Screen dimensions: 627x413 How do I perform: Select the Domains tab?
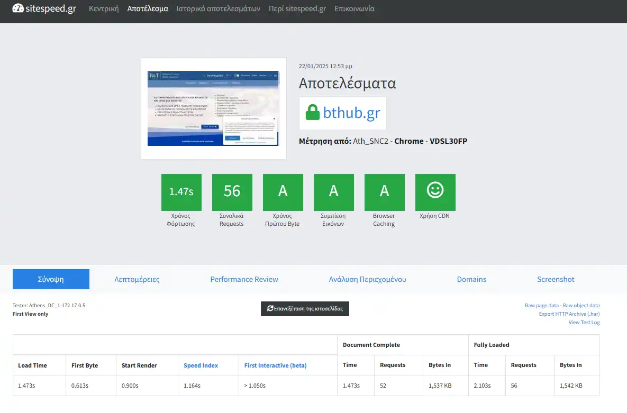471,279
